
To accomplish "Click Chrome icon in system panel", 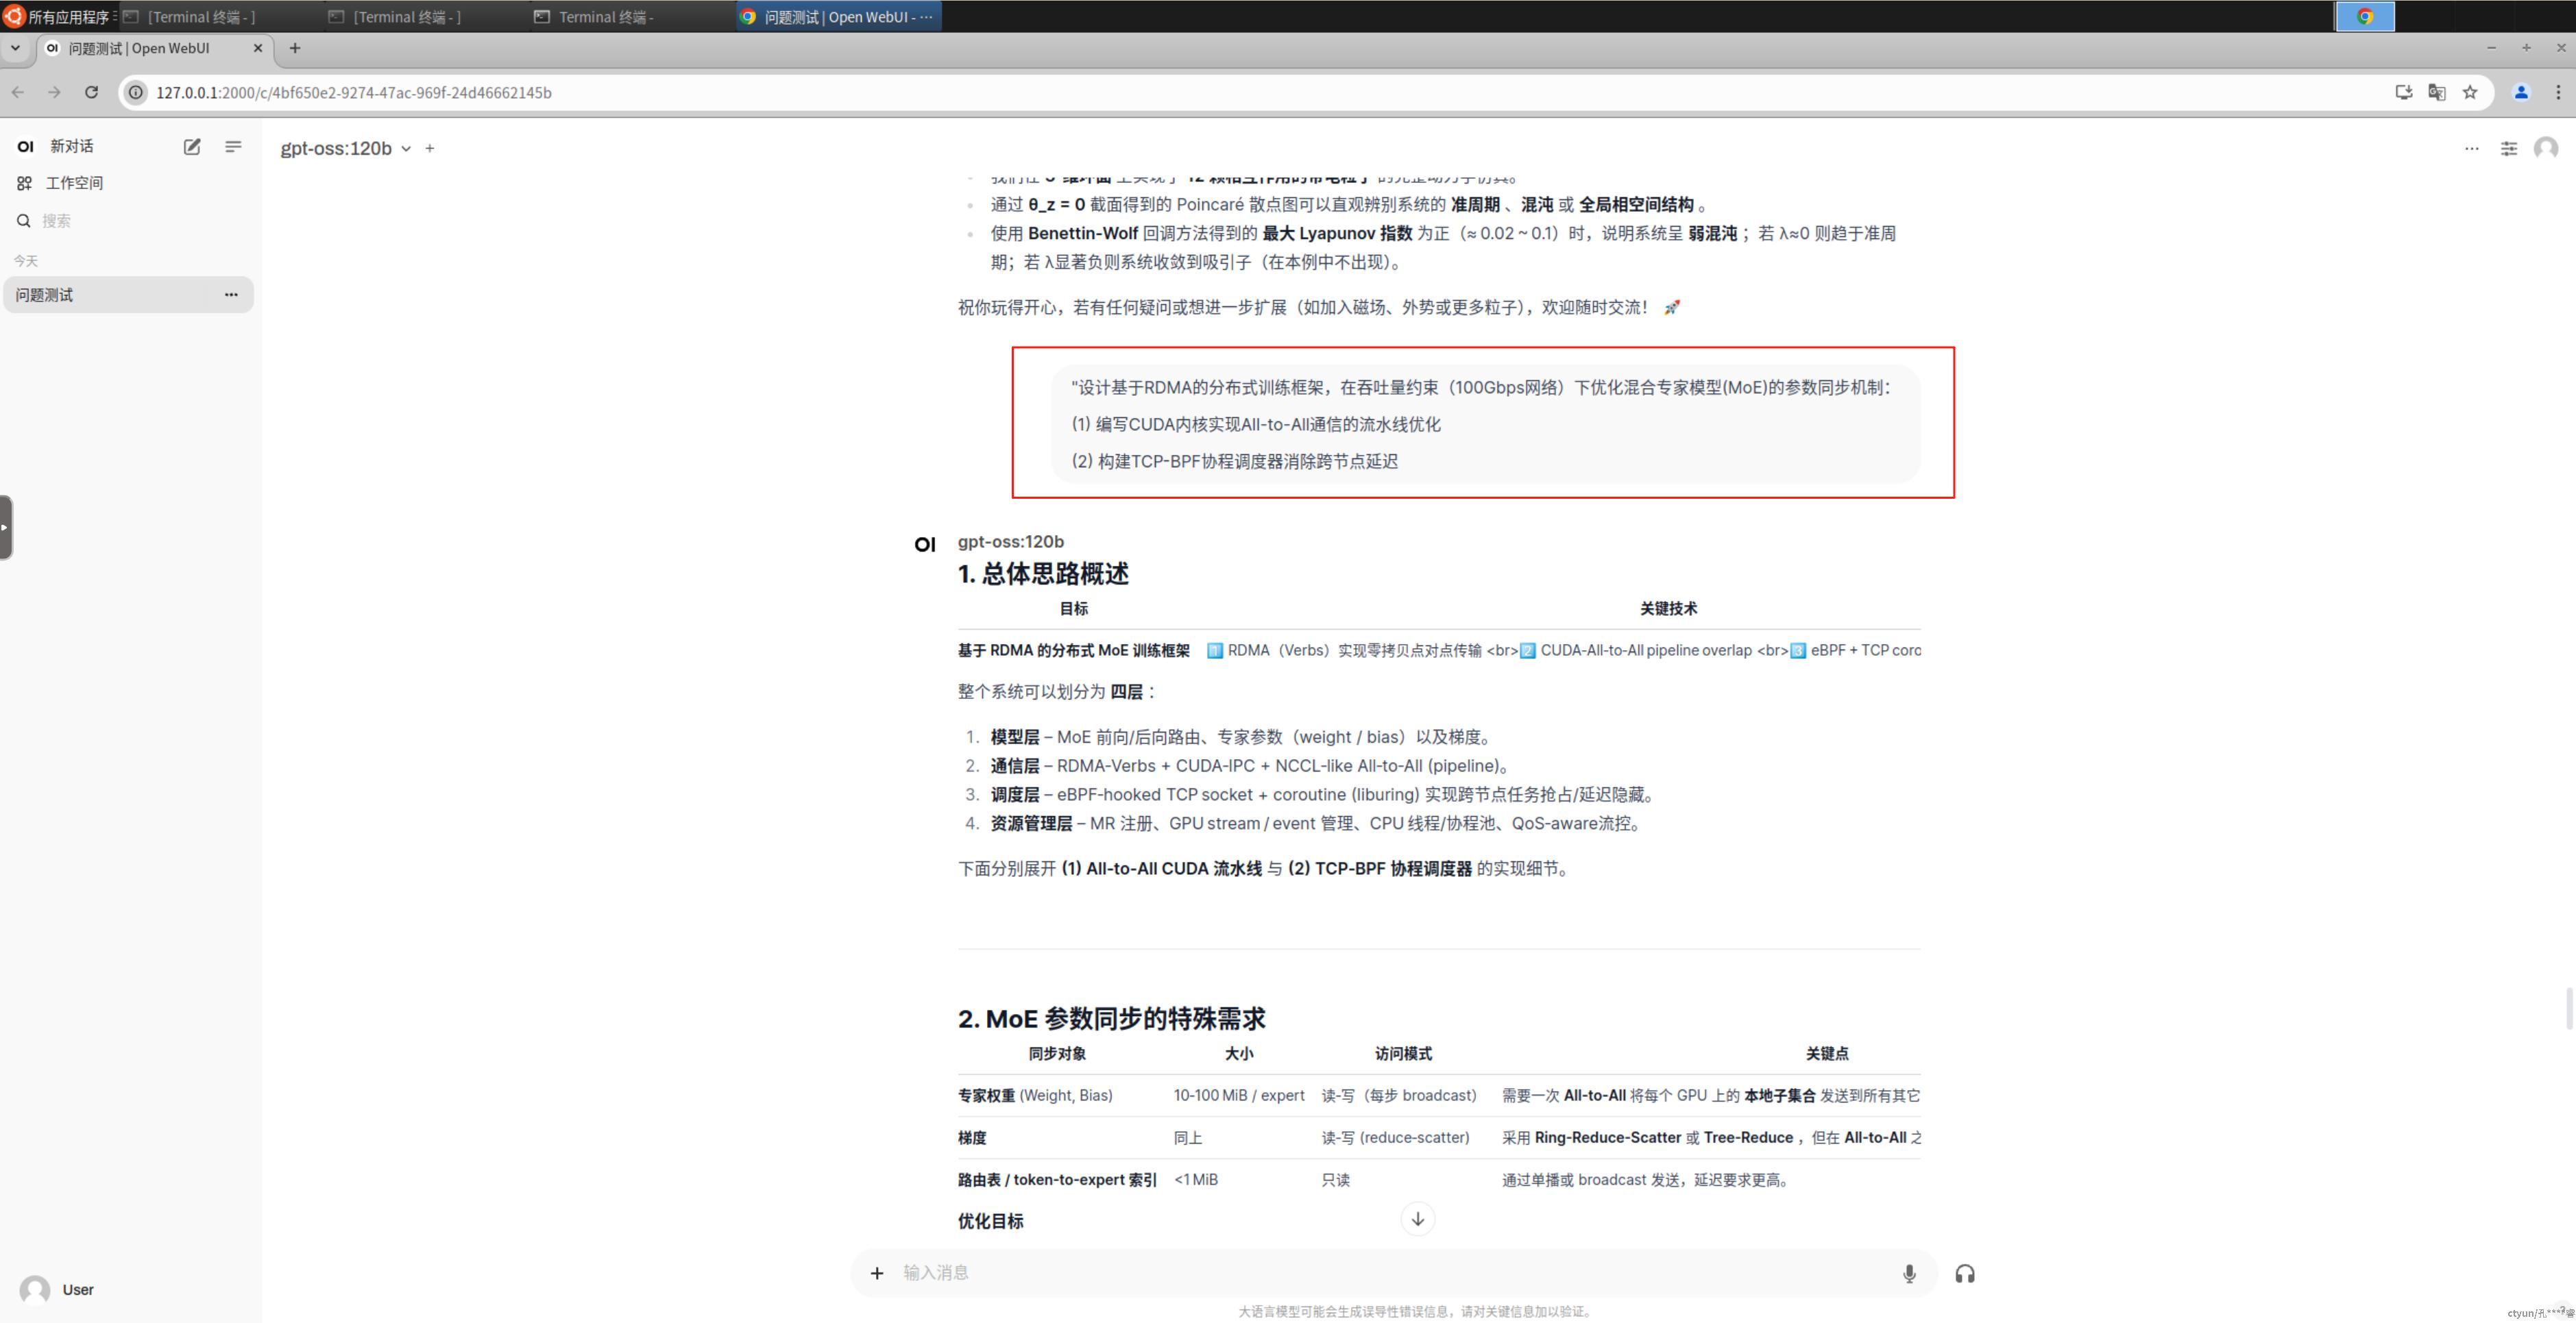I will tap(2364, 16).
